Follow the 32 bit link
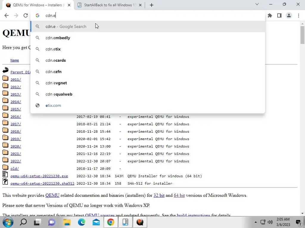 click(159, 195)
